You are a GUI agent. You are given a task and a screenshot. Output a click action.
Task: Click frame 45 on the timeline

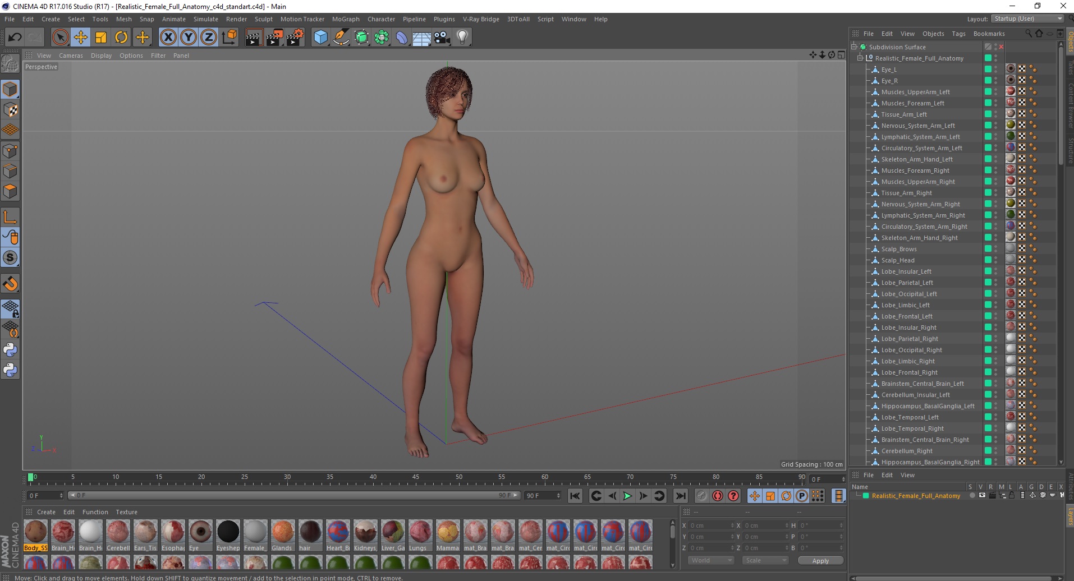pos(416,478)
